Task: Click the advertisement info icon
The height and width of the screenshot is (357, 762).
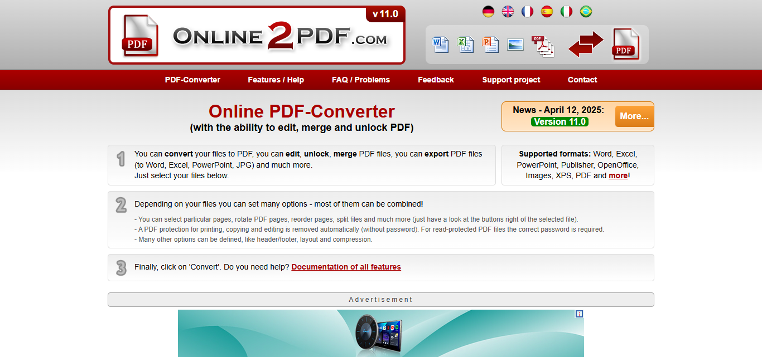Action: point(579,314)
